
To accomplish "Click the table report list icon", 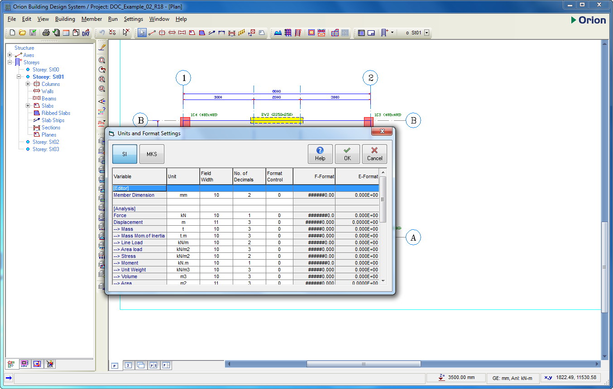I will click(361, 33).
